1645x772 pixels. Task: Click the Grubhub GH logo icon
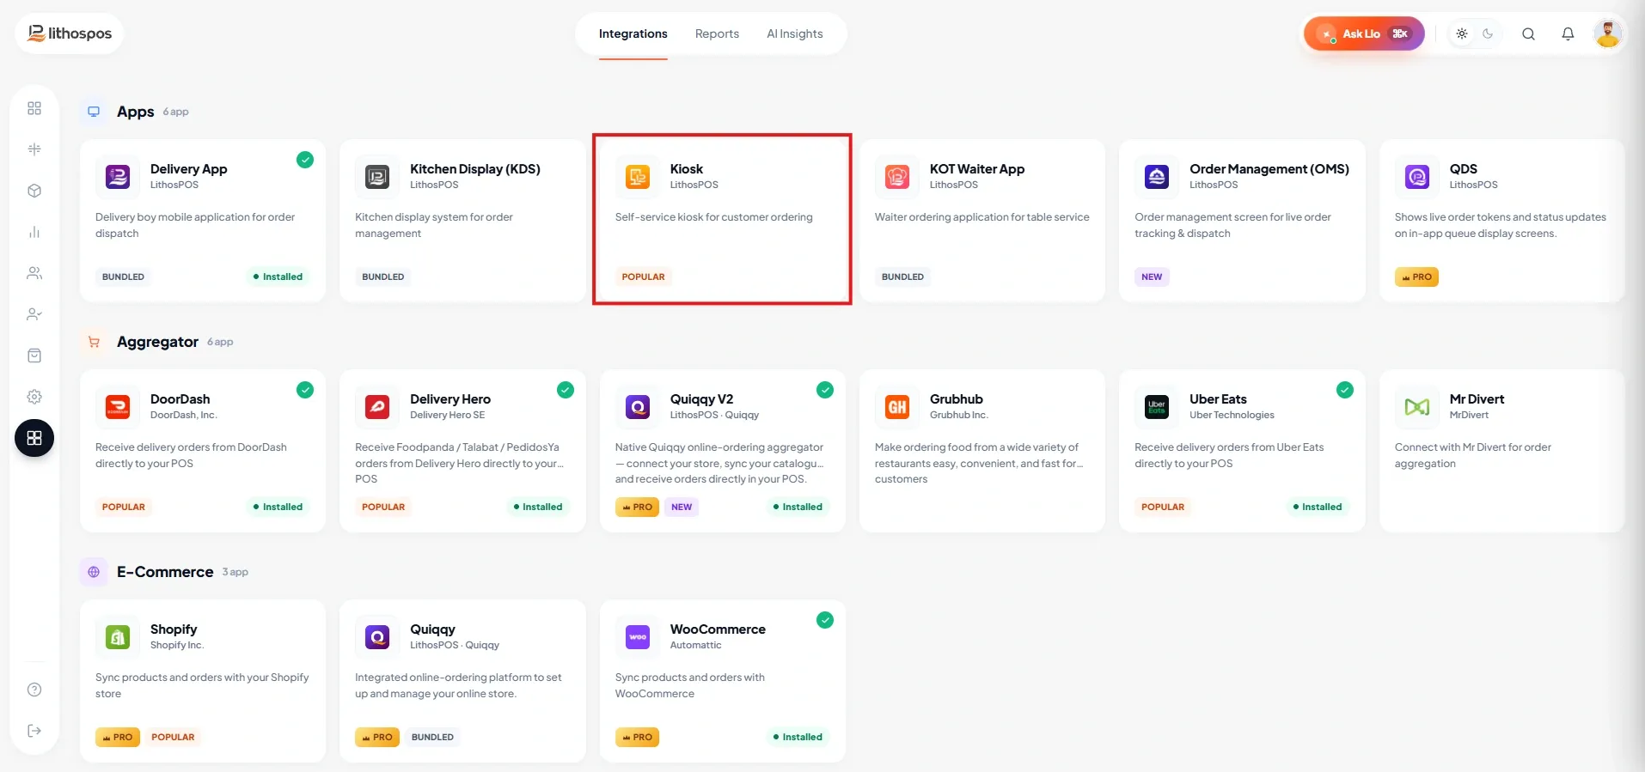897,407
